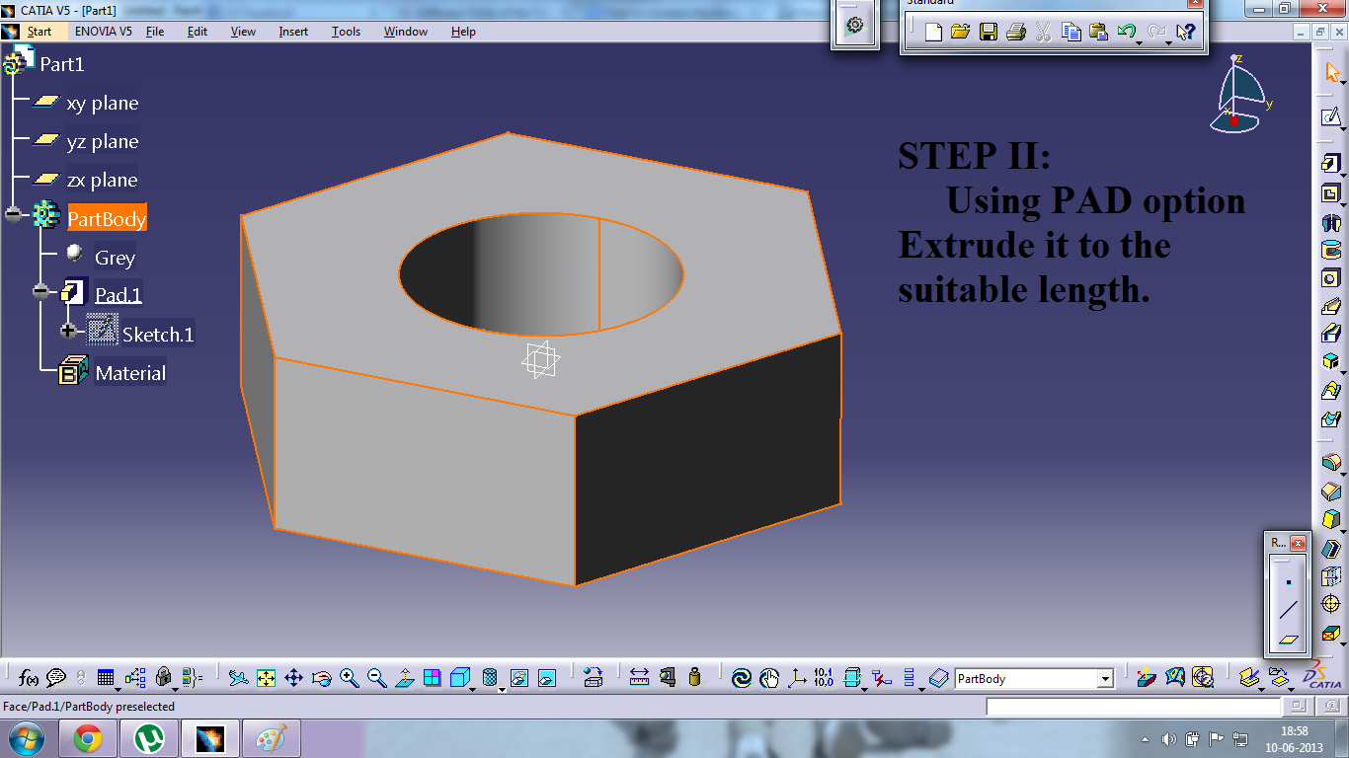Click Print icon in Standard toolbar

(x=1015, y=32)
